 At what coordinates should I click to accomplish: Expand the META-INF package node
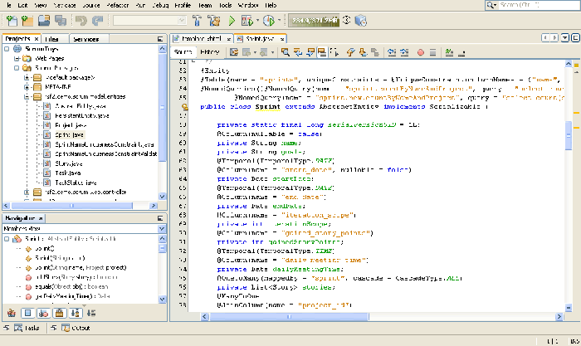tap(27, 87)
